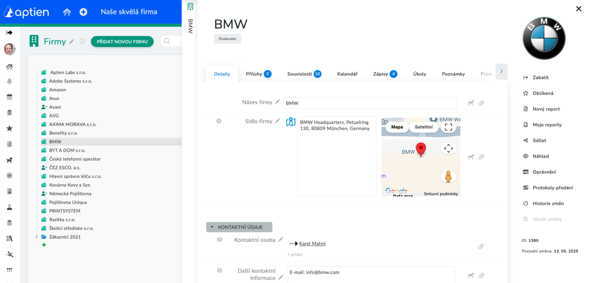Open the calendar icon in the left sidebar
The height and width of the screenshot is (283, 589).
9,97
